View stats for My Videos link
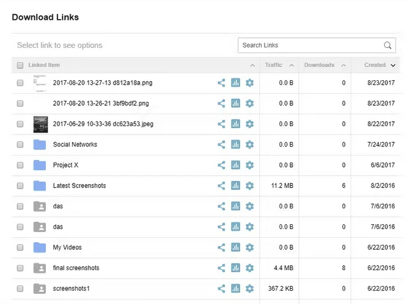407x304 pixels. tap(236, 247)
